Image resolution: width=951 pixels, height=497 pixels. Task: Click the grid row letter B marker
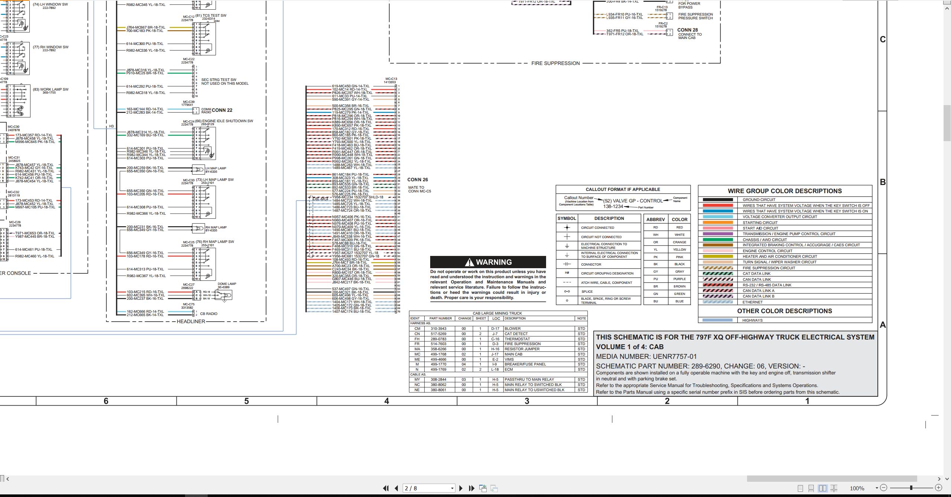tap(883, 182)
